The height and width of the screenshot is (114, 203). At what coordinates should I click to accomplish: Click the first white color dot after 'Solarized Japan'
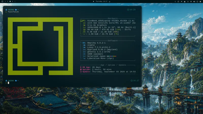(x=107, y=56)
